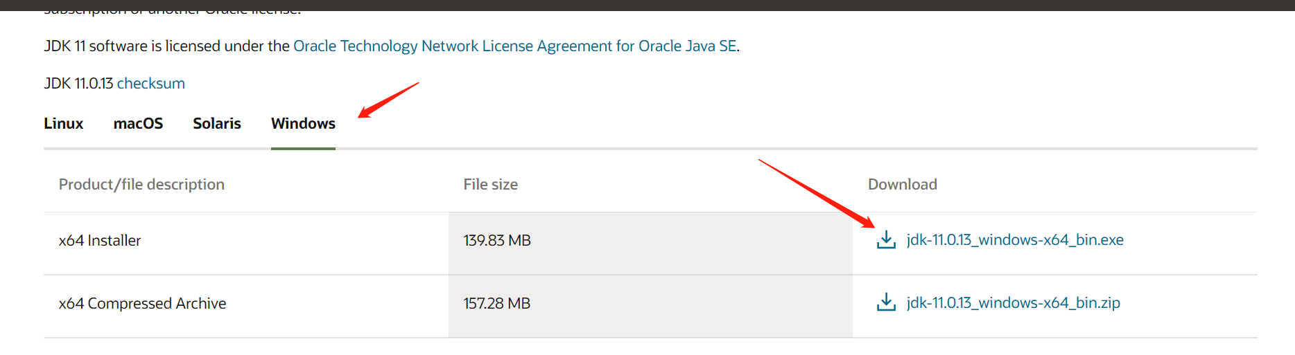Viewport: 1295px width, 355px height.
Task: Switch to the Solaris tab
Action: [217, 124]
